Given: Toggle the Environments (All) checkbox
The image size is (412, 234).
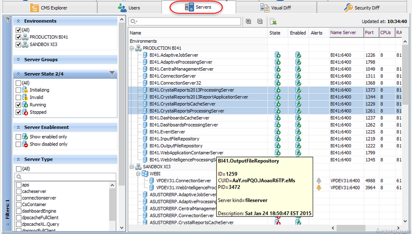Looking at the screenshot, I should click(x=18, y=30).
